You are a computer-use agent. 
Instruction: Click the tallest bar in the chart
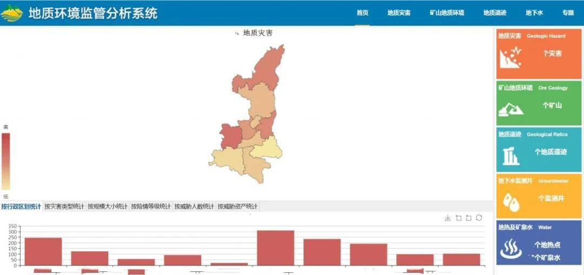276,248
